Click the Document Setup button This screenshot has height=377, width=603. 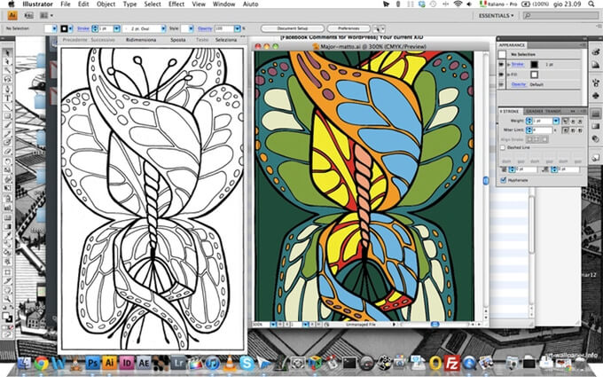[293, 28]
